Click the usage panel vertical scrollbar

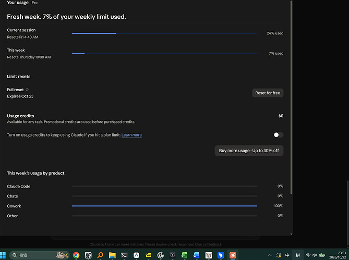(x=291, y=97)
